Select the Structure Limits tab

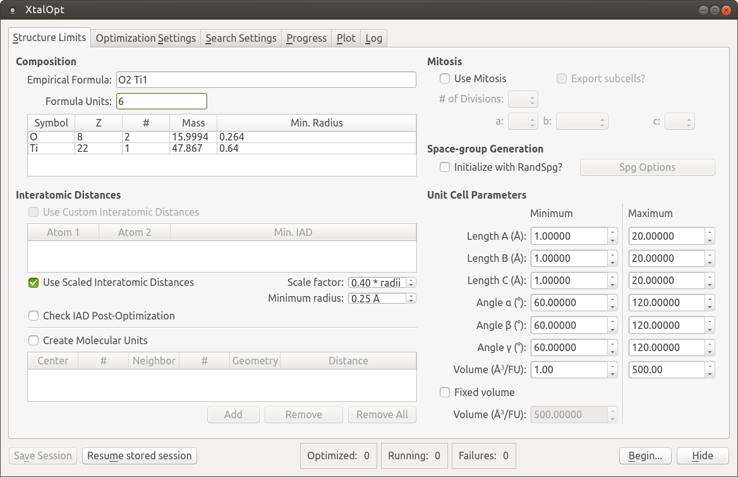point(49,37)
